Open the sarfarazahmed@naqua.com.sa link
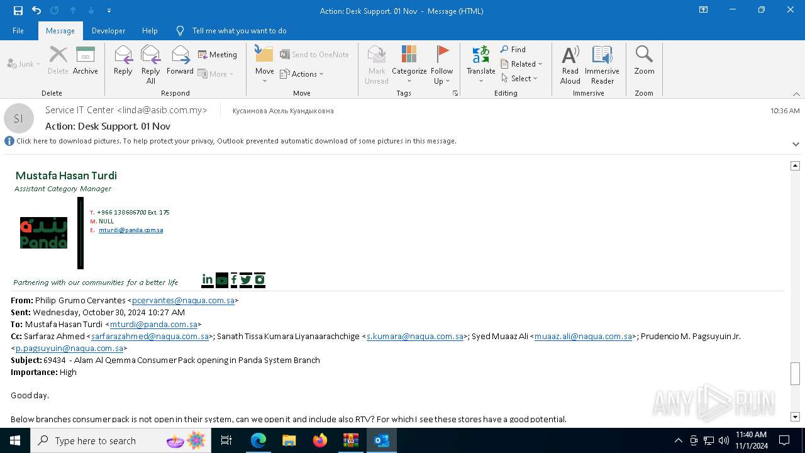 [150, 337]
